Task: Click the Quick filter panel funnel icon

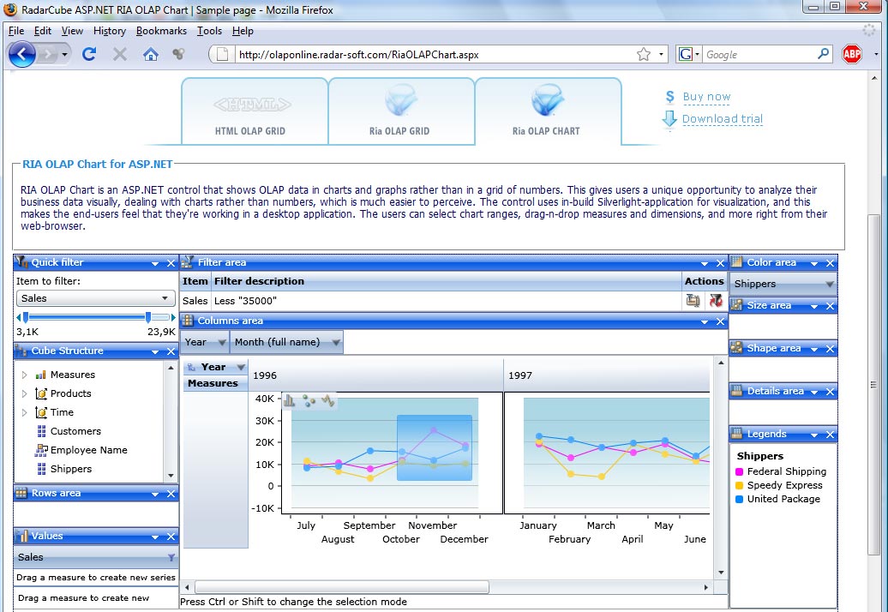Action: 21,262
